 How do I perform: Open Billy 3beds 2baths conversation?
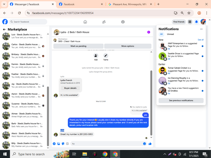[23, 145]
